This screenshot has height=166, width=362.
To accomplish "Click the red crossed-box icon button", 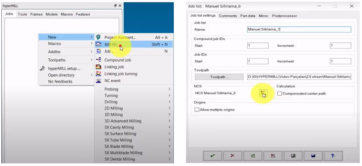I will pos(273,156).
